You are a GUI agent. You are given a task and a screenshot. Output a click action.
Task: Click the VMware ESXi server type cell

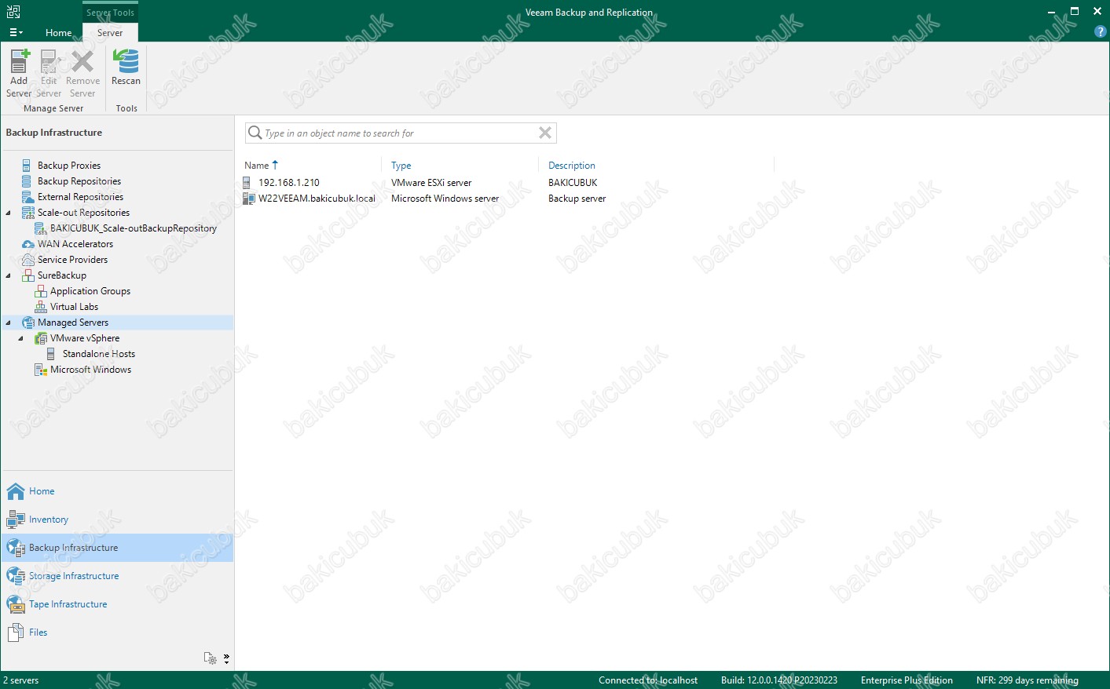point(431,183)
